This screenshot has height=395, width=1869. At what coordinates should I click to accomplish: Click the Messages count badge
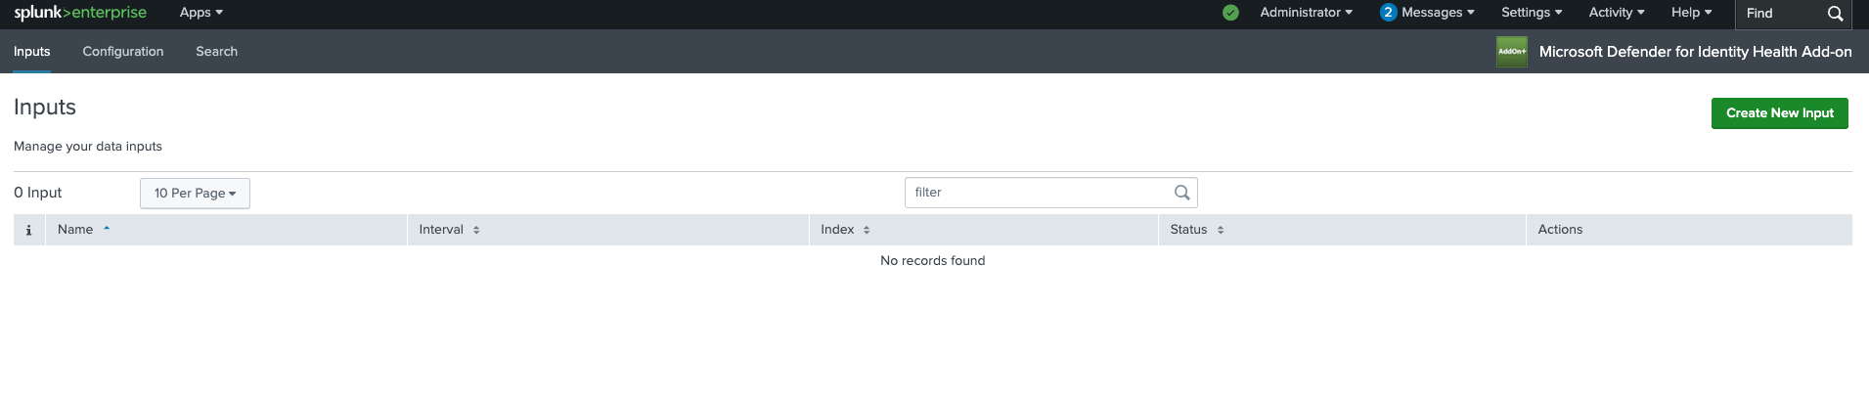[x=1388, y=13]
